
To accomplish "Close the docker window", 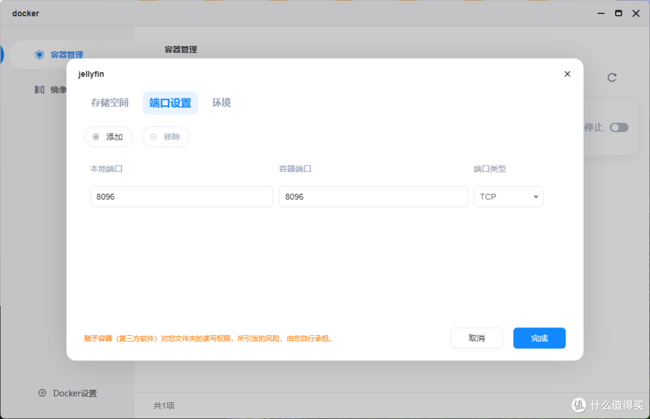I will coord(636,13).
